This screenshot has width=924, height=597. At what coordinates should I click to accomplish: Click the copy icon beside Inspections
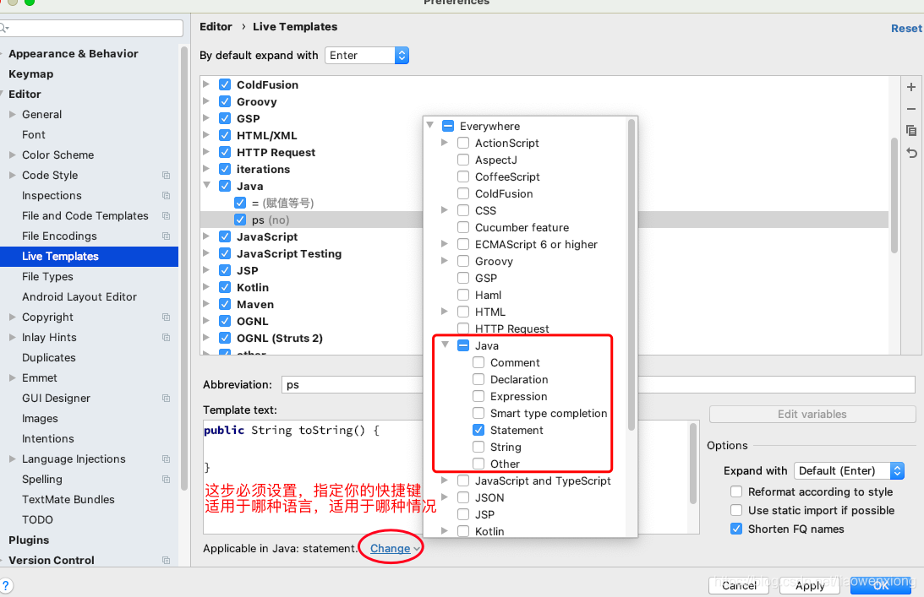(167, 195)
